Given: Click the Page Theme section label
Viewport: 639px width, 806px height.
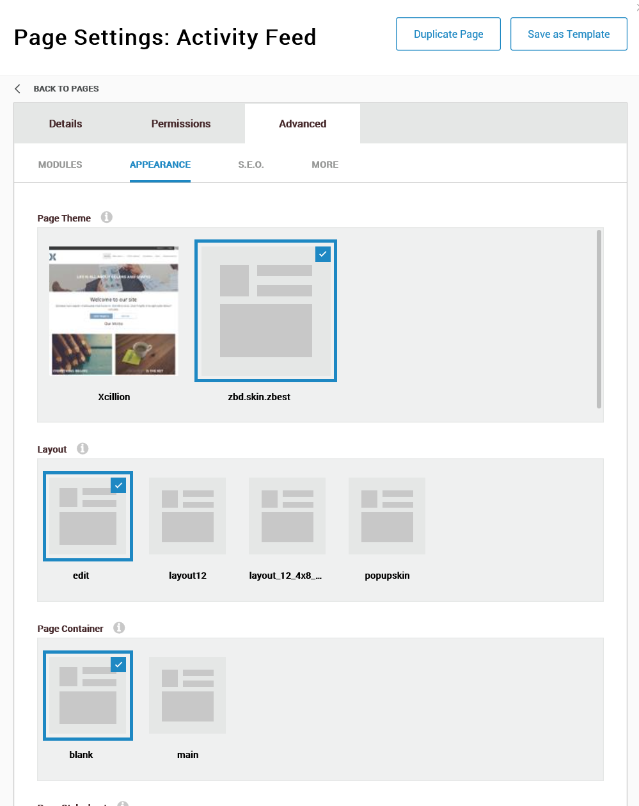Looking at the screenshot, I should pos(64,218).
